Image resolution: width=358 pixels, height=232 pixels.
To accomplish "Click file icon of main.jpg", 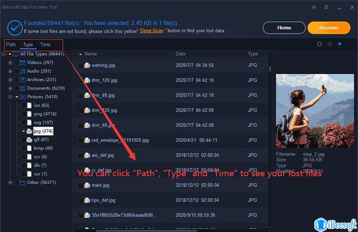I will coord(87,186).
